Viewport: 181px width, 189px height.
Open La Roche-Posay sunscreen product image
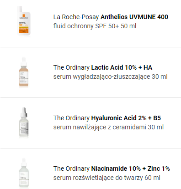(x=24, y=21)
